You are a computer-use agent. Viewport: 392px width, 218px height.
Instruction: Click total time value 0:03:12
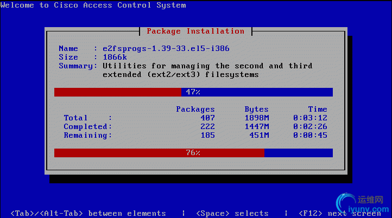[310, 118]
